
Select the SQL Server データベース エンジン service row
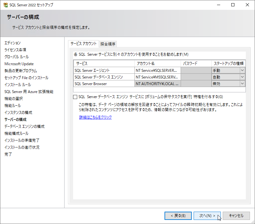click(104, 77)
